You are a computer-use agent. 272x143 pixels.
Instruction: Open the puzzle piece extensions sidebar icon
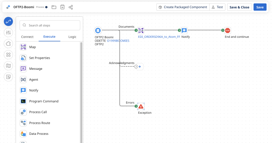8,44
